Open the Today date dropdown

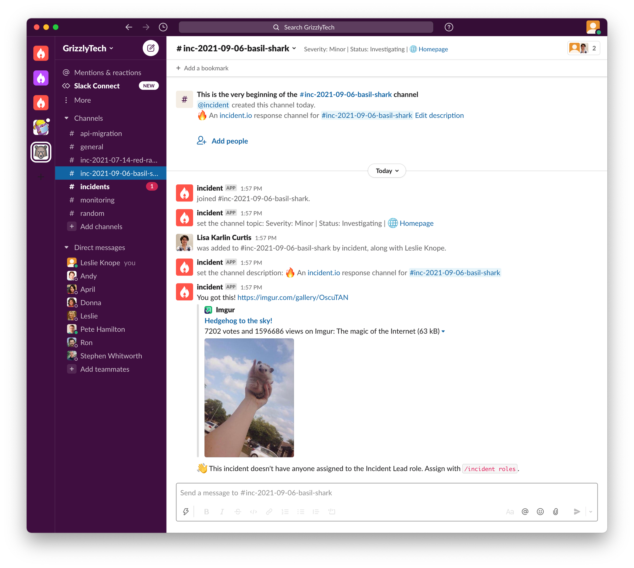387,171
